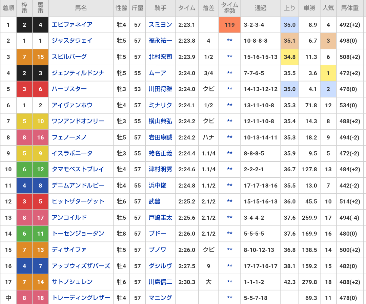Image resolution: width=366 pixels, height=304 pixels.
Task: Open ハープスター horse link
Action: click(69, 89)
